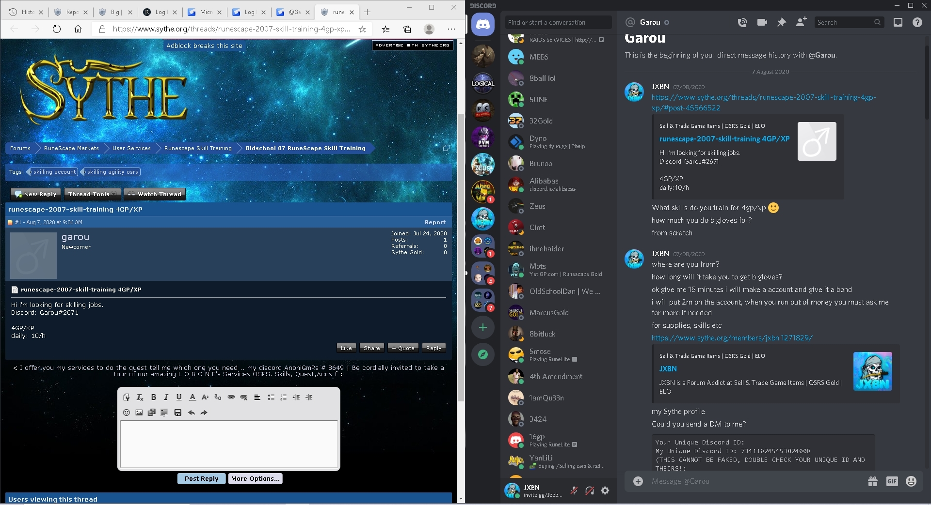Viewport: 931px width, 505px height.
Task: Click the redo arrow in reply editor
Action: pyautogui.click(x=204, y=413)
